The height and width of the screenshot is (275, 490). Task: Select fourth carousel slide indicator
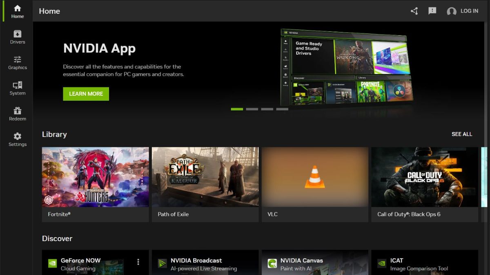click(x=282, y=109)
